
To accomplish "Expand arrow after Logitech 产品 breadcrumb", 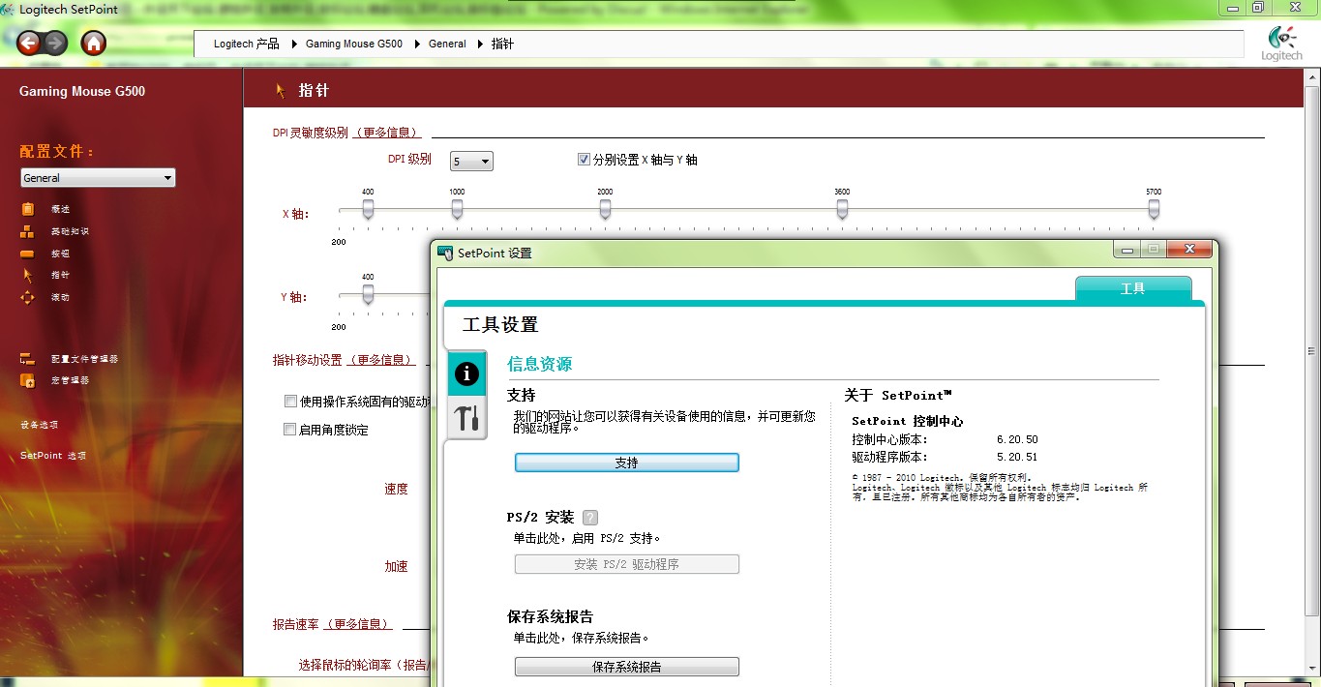I will [292, 44].
